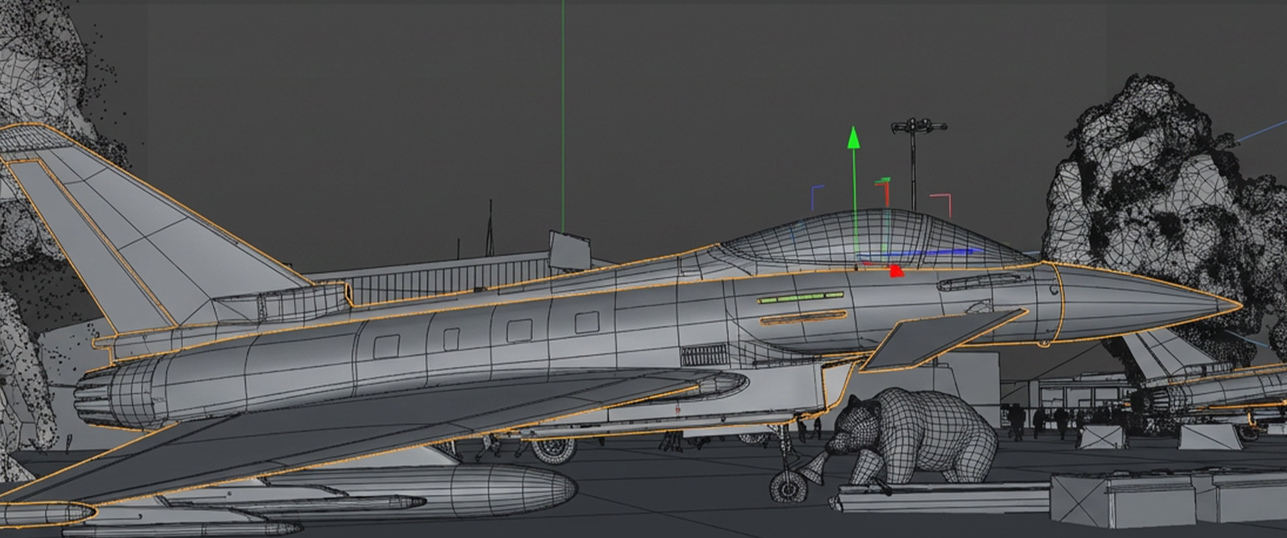Click the red X-axis gizmo arrowhead

(896, 271)
